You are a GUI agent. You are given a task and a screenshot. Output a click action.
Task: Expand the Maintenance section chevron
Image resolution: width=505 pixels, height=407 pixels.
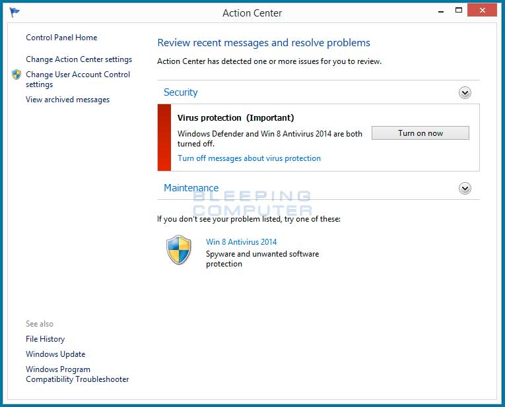[x=465, y=189]
